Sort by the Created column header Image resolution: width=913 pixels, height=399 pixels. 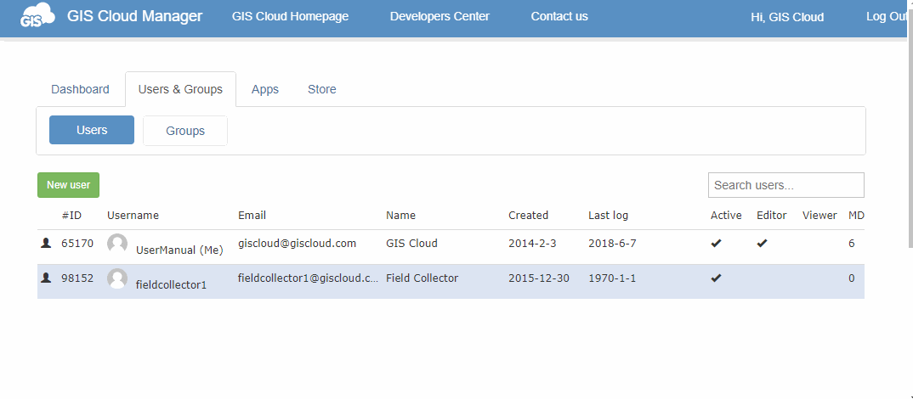pos(528,215)
